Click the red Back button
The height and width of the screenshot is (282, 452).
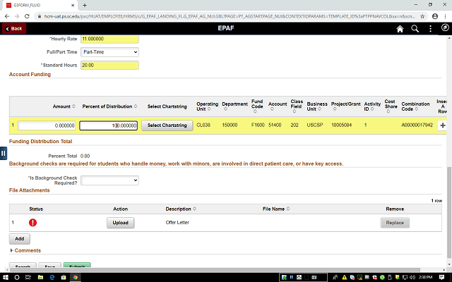pyautogui.click(x=14, y=28)
